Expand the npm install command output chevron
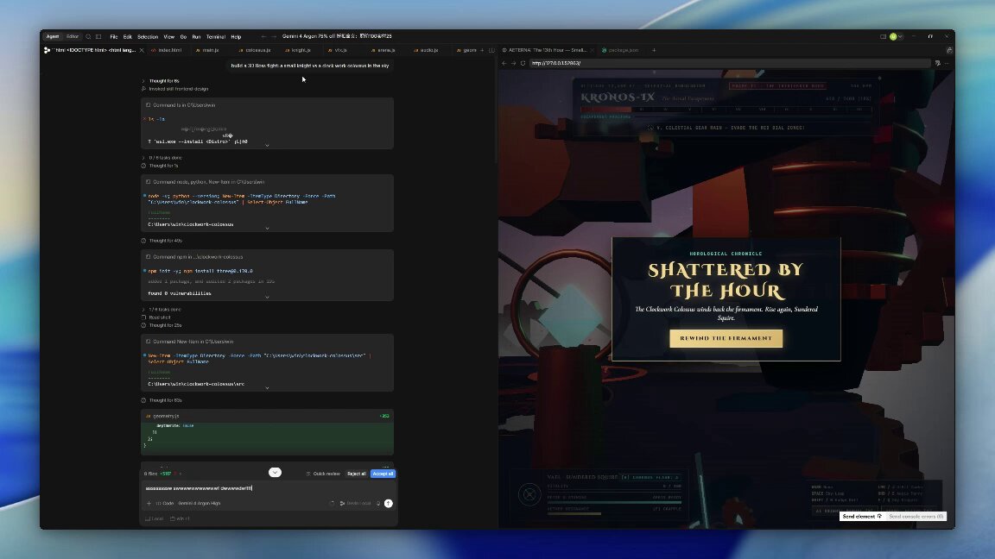Viewport: 995px width, 559px height. [267, 297]
